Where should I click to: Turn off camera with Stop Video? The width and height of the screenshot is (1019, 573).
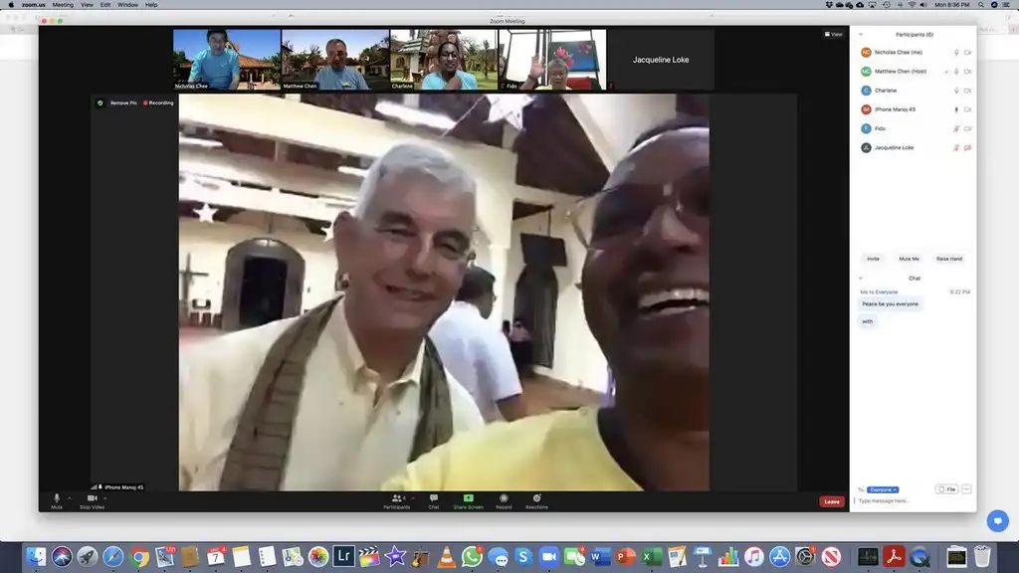point(92,501)
